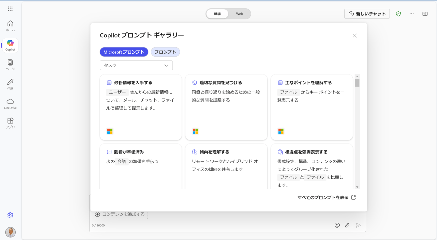The height and width of the screenshot is (240, 437).
Task: Click the attachment paperclip icon in the message box
Action: click(x=347, y=225)
